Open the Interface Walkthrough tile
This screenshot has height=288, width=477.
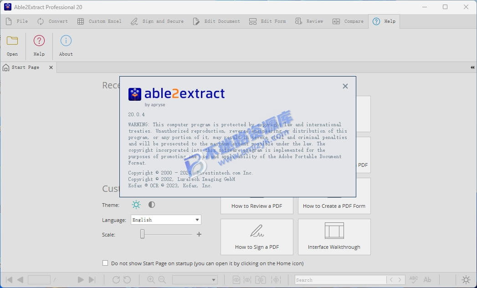(334, 237)
